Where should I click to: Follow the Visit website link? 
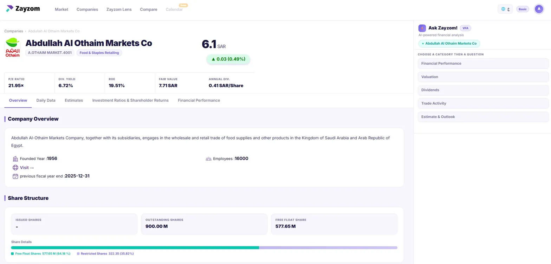(27, 168)
